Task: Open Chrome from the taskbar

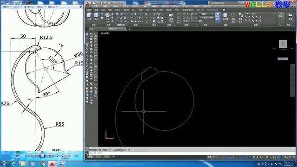Action: coord(43,164)
